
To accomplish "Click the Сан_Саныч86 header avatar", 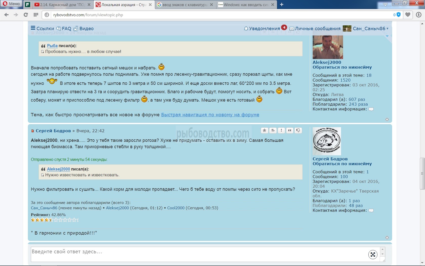I will pos(347,28).
